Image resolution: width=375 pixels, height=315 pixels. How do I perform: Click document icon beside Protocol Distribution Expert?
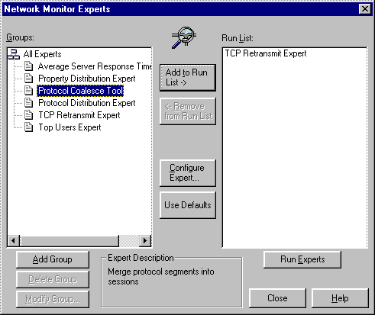pos(28,103)
